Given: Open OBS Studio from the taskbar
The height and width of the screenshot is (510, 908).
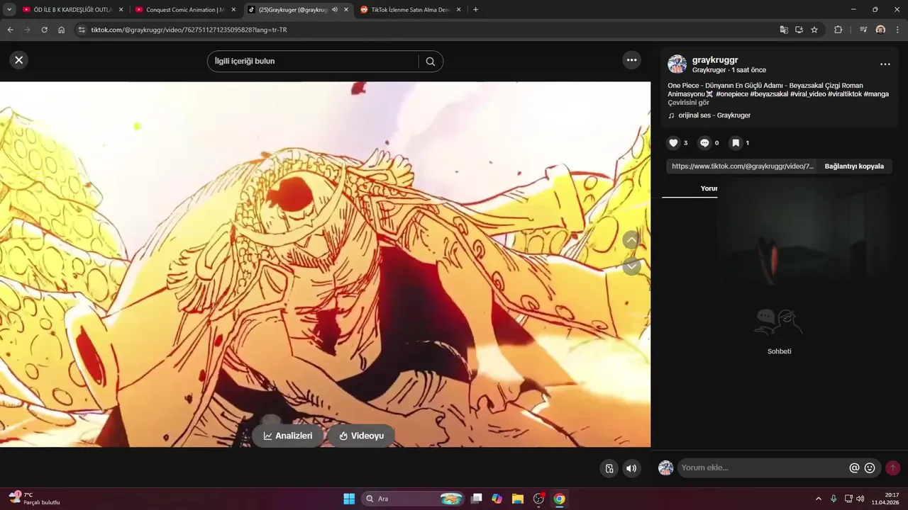Looking at the screenshot, I should pyautogui.click(x=538, y=499).
